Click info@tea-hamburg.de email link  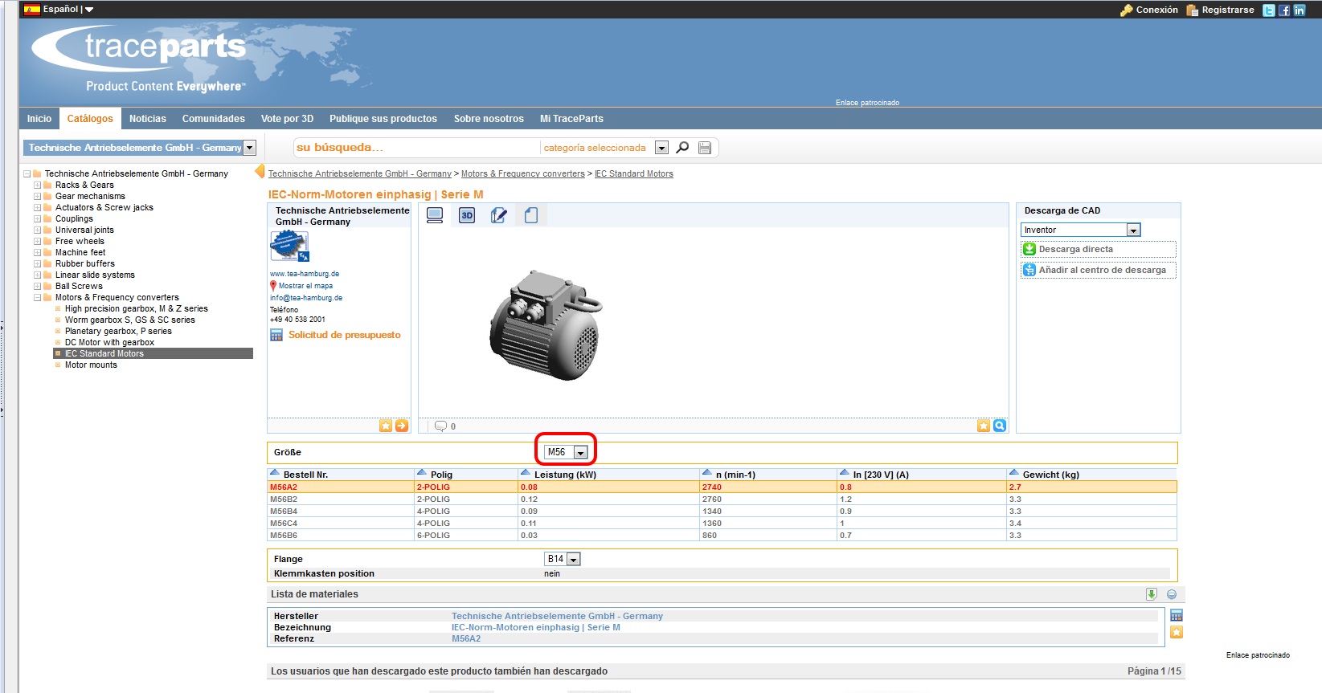click(306, 298)
